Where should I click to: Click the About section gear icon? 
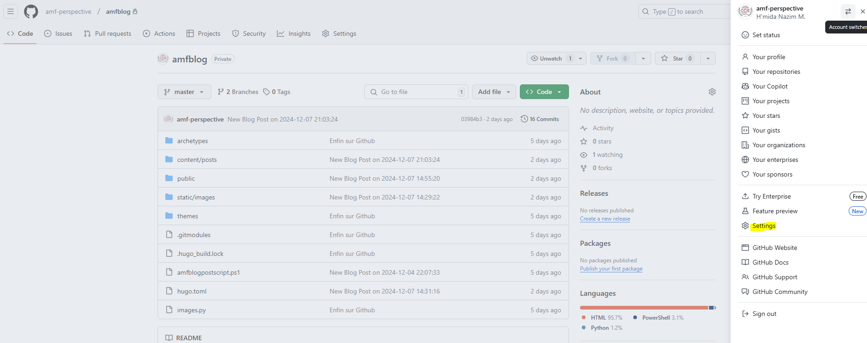712,92
